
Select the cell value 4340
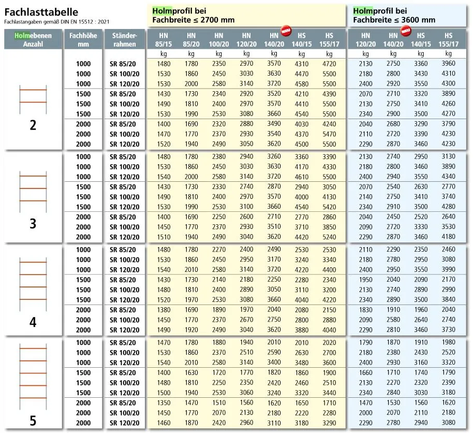click(449, 176)
